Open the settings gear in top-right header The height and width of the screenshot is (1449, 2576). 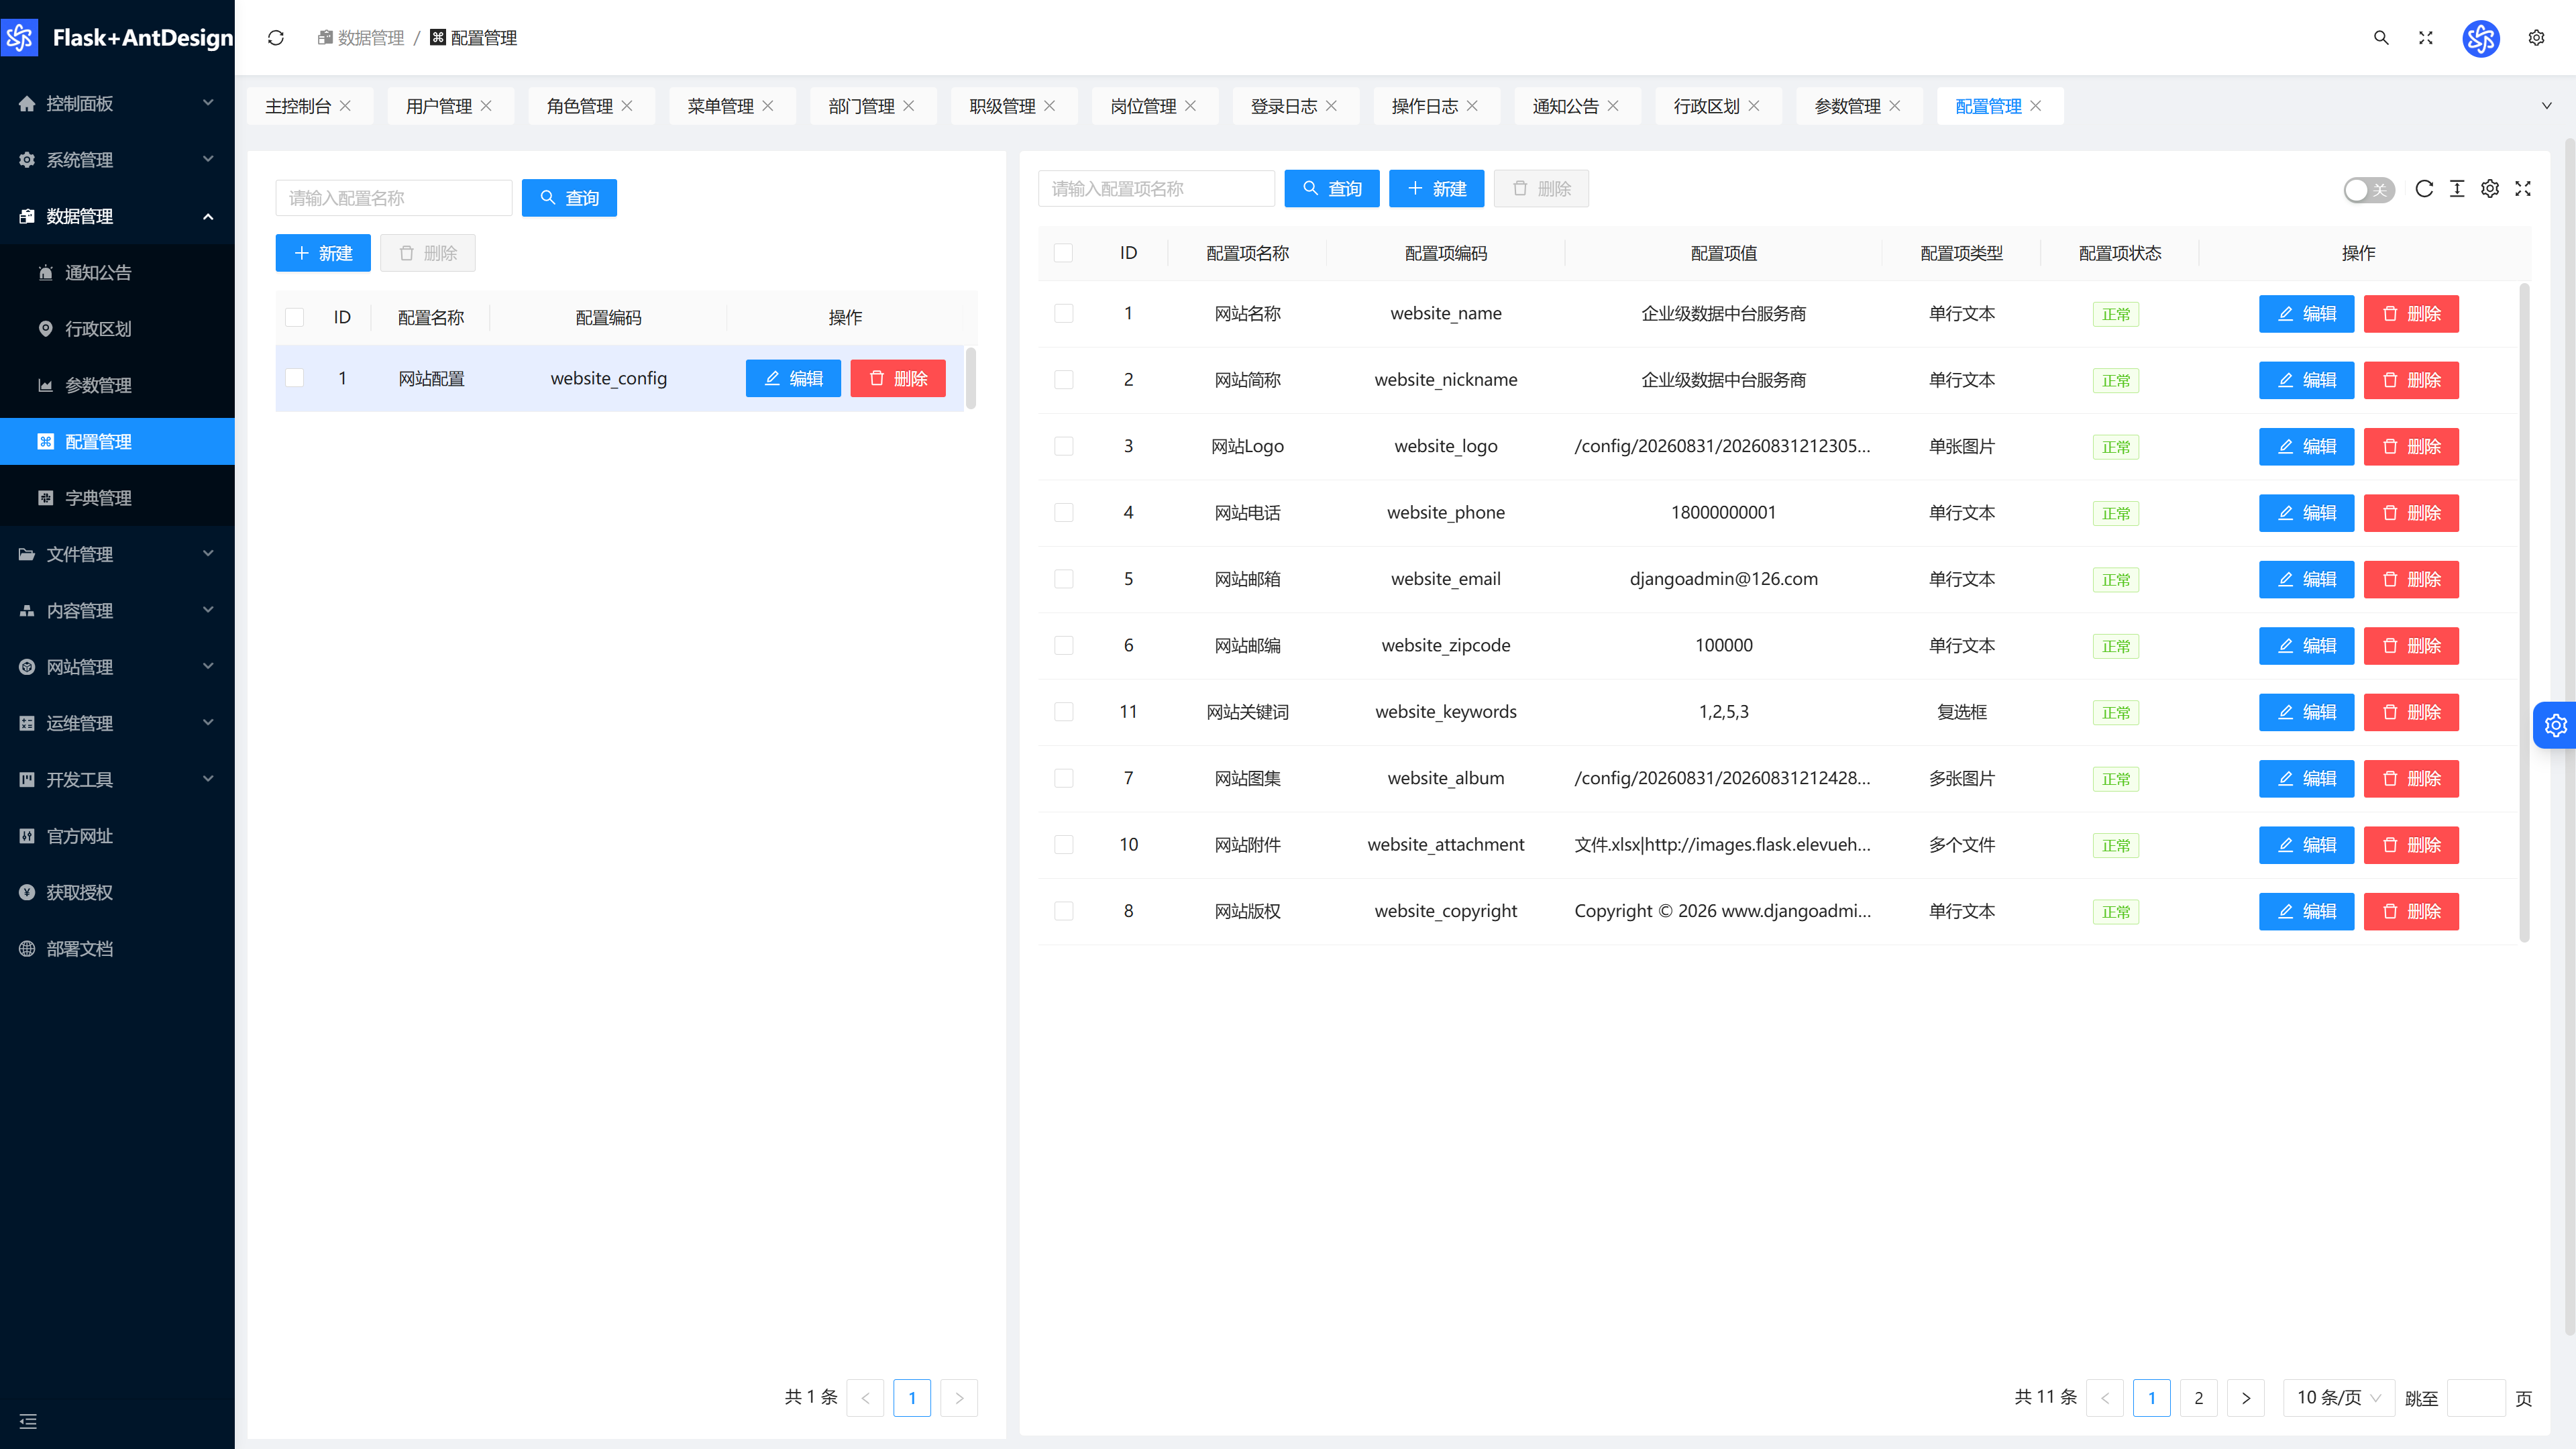2536,38
